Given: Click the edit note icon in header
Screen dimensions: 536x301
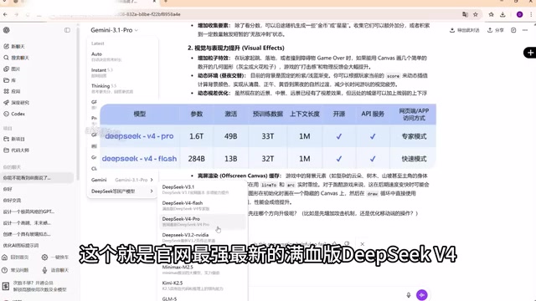Looking at the screenshot, I should [x=513, y=30].
